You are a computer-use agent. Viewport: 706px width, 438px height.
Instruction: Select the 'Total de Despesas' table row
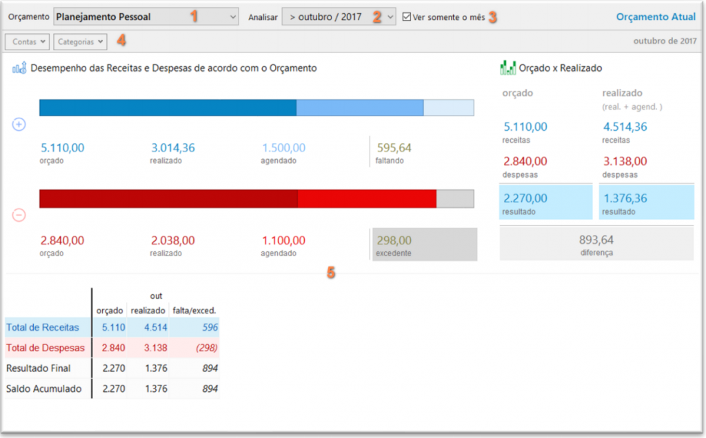coord(43,348)
